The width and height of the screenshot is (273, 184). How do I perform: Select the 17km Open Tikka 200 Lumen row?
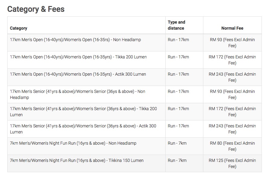pyautogui.click(x=135, y=60)
